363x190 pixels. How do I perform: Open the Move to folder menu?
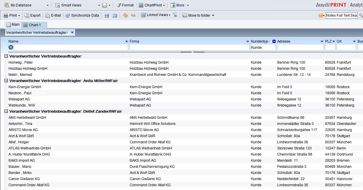[x=198, y=15]
